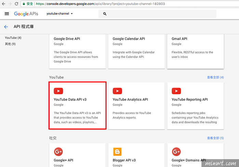Image resolution: width=239 pixels, height=167 pixels.
Task: Go back with the blue arrow
Action: [6, 27]
